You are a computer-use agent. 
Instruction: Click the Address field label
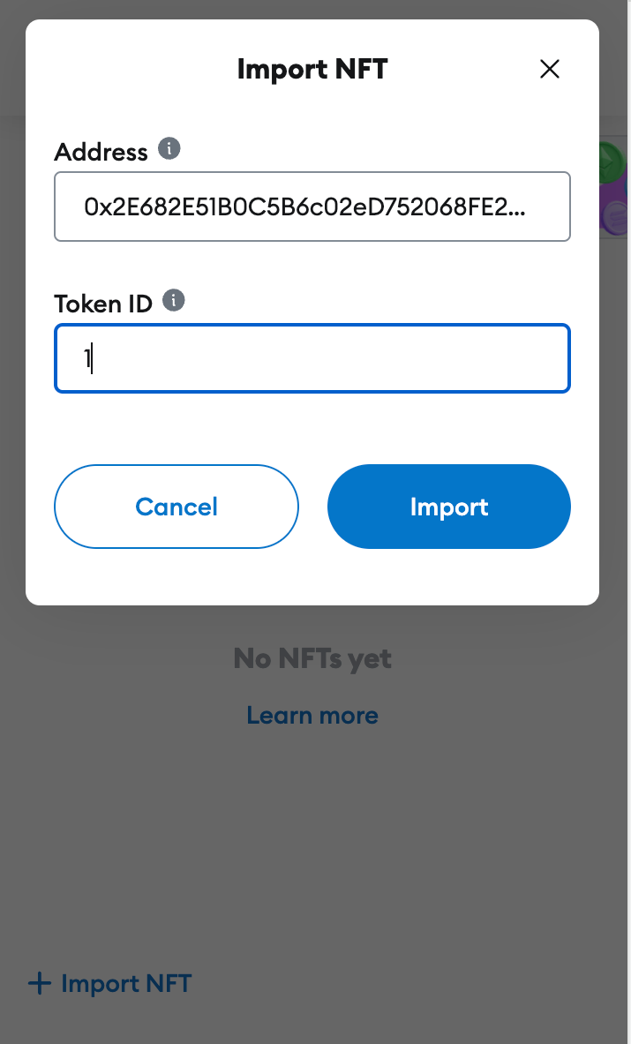pos(101,152)
